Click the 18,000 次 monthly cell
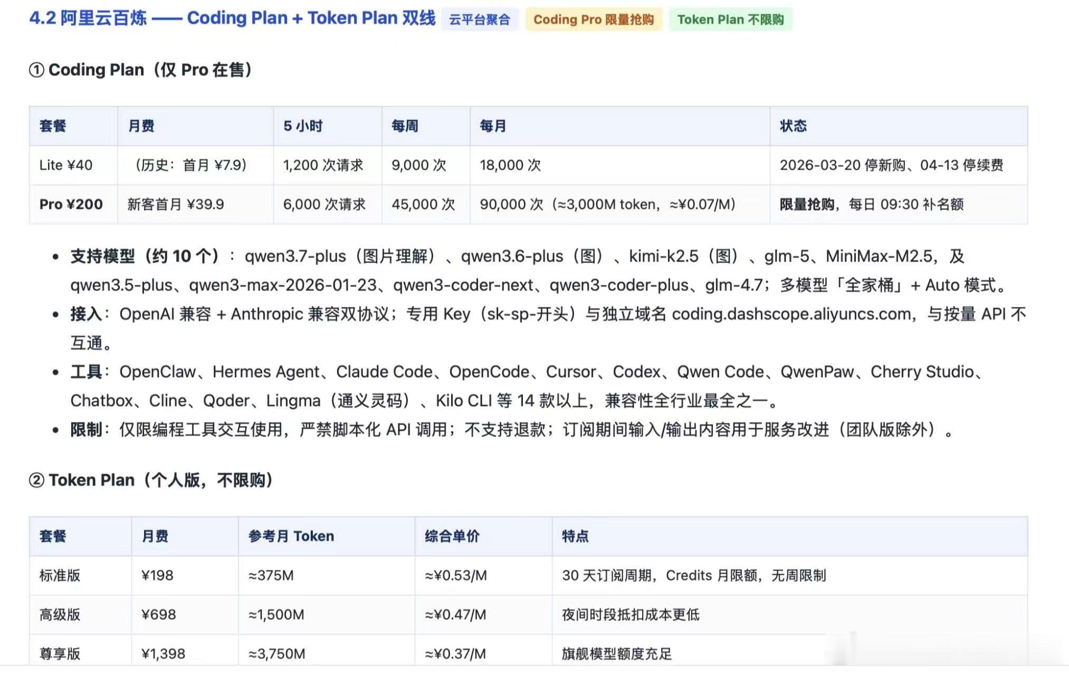This screenshot has height=675, width=1069. coord(620,165)
